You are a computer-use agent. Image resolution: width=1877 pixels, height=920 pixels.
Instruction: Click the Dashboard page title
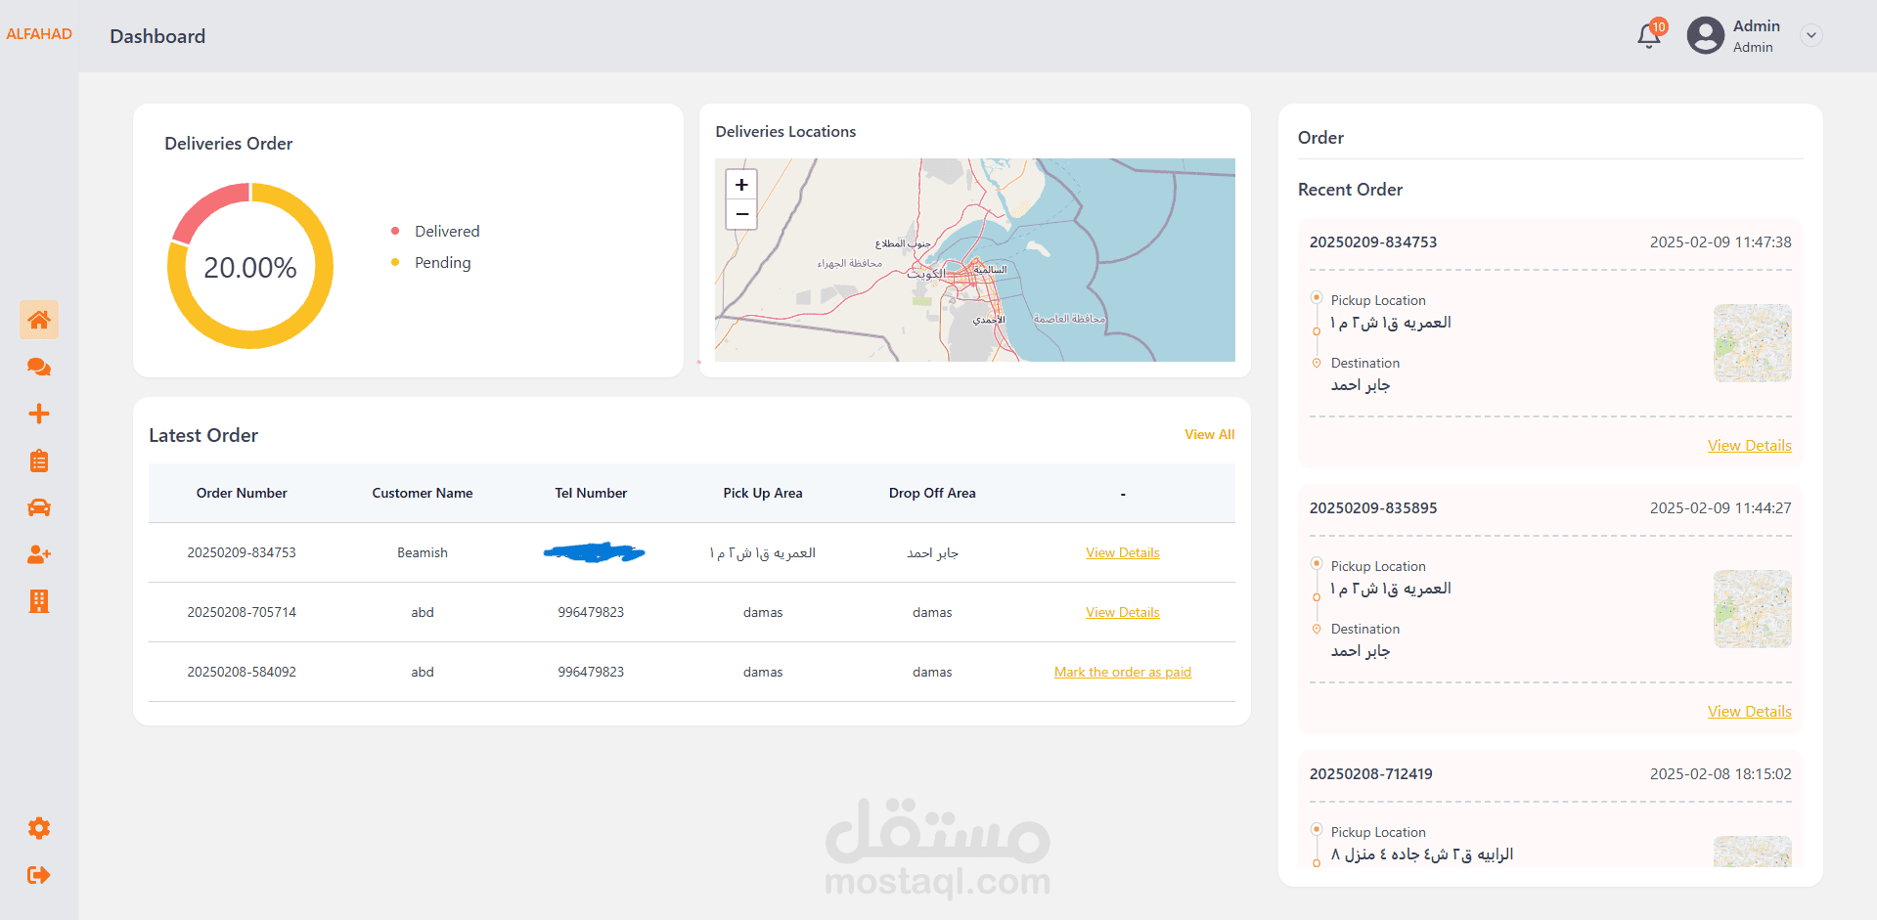(x=157, y=36)
